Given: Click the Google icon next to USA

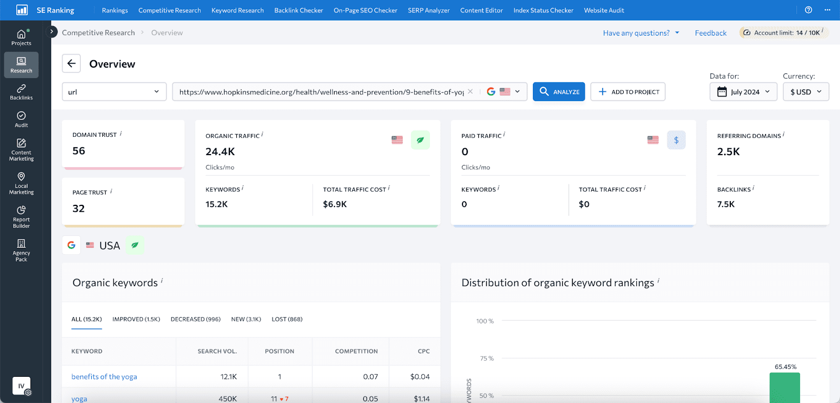Looking at the screenshot, I should coord(71,245).
